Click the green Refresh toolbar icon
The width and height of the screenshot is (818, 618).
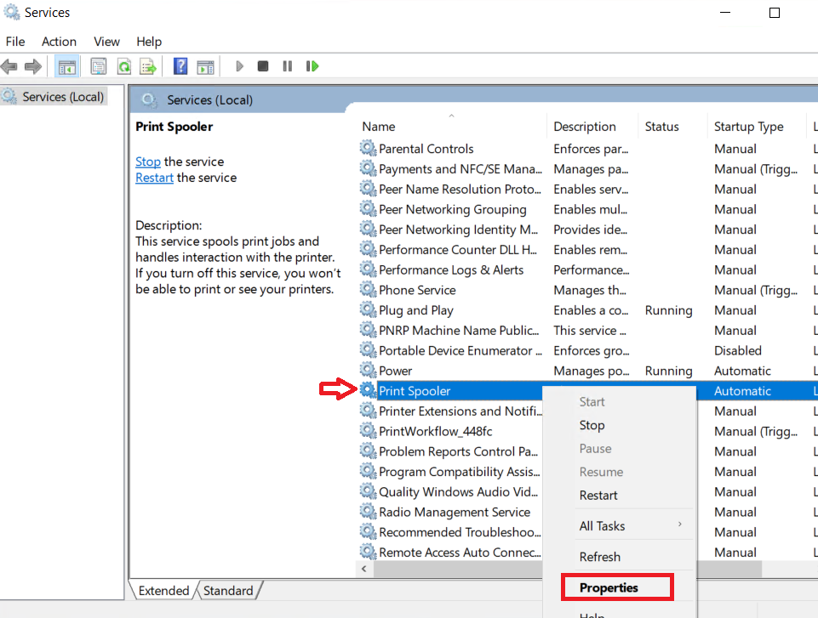coord(124,66)
